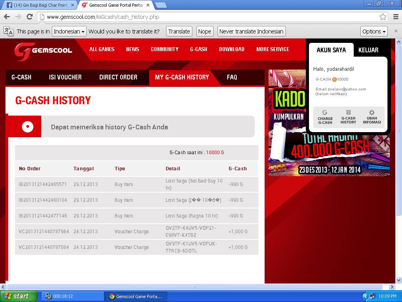This screenshot has width=402, height=302.
Task: Click Never translate Indonesian button
Action: pos(251,31)
